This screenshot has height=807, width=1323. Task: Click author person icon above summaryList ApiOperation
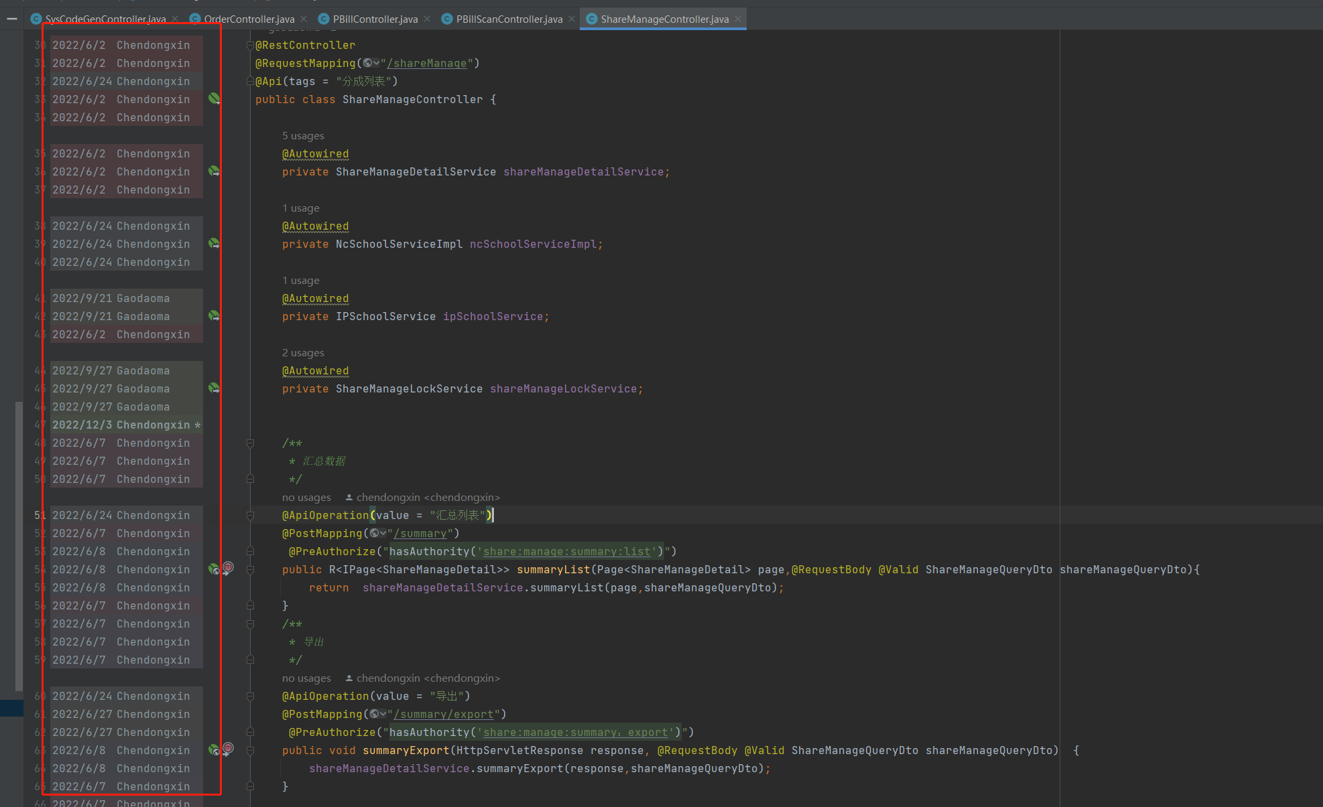(x=349, y=497)
